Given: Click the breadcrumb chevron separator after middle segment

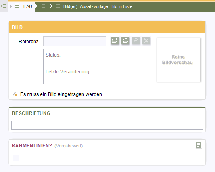Looking at the screenshot, I should [x=51, y=6].
